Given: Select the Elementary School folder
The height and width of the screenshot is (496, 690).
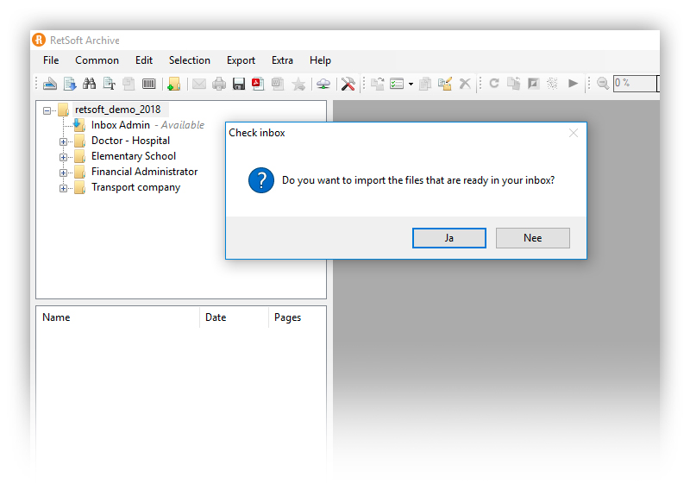Looking at the screenshot, I should click(x=134, y=156).
